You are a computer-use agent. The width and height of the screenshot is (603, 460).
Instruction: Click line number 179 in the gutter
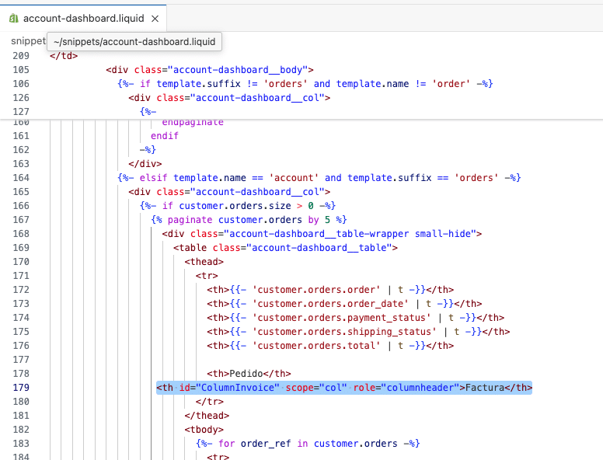(21, 388)
